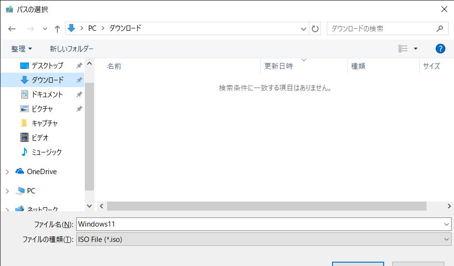This screenshot has height=266, width=454.
Task: Open recent locations dropdown chevron
Action: pos(45,29)
